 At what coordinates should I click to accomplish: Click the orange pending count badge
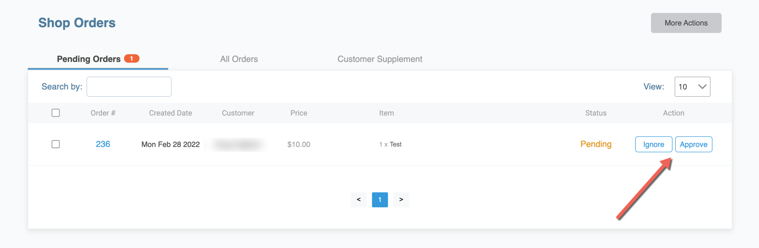(131, 59)
